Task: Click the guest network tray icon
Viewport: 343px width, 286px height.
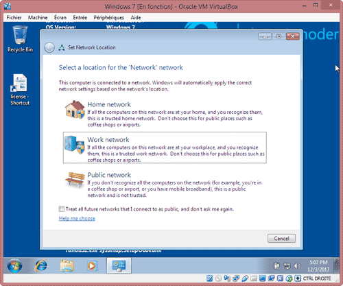Action: pos(287,266)
